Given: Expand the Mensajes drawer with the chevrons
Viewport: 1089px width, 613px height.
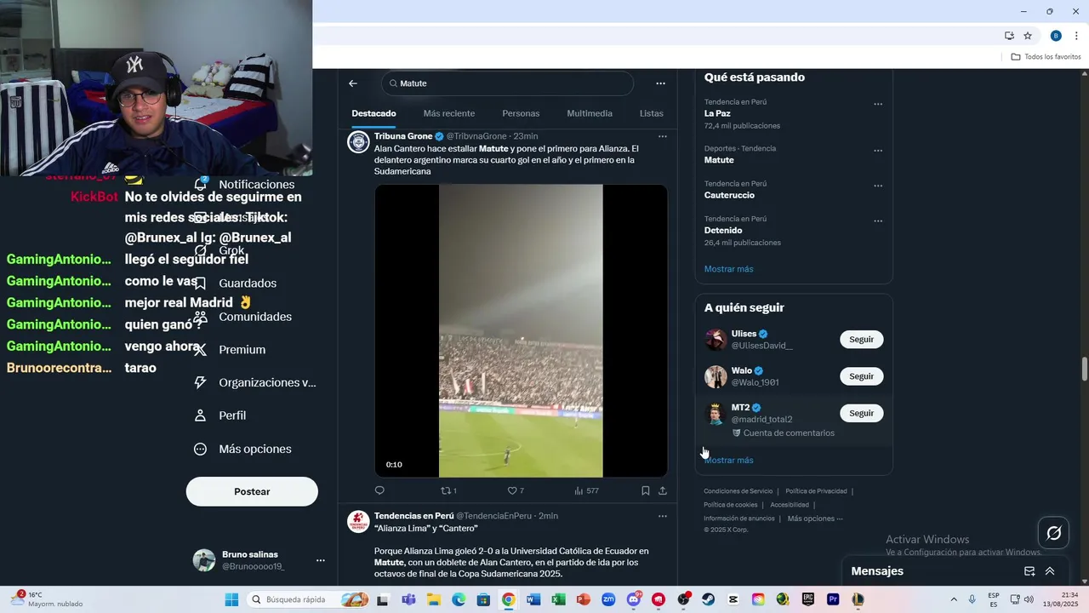Looking at the screenshot, I should point(1050,571).
